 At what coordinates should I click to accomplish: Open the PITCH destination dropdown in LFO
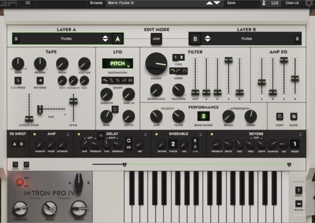(117, 63)
